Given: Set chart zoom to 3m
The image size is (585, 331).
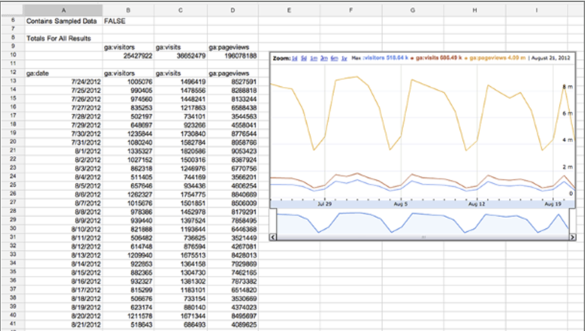Looking at the screenshot, I should point(324,58).
